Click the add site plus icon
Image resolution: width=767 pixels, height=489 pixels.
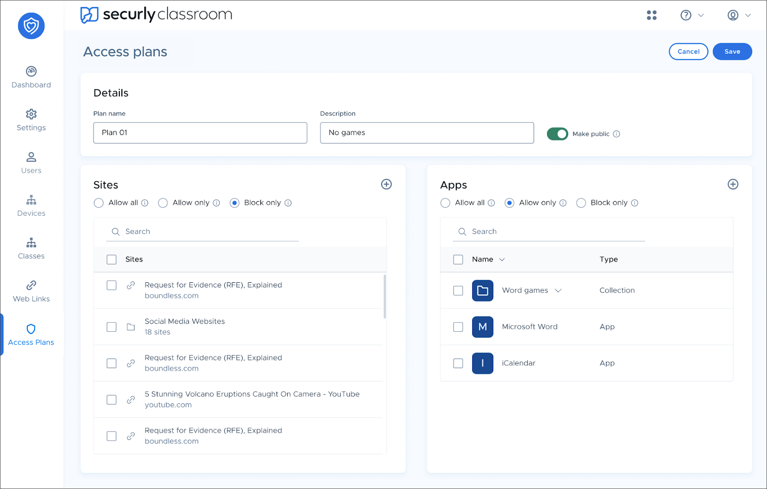coord(386,185)
